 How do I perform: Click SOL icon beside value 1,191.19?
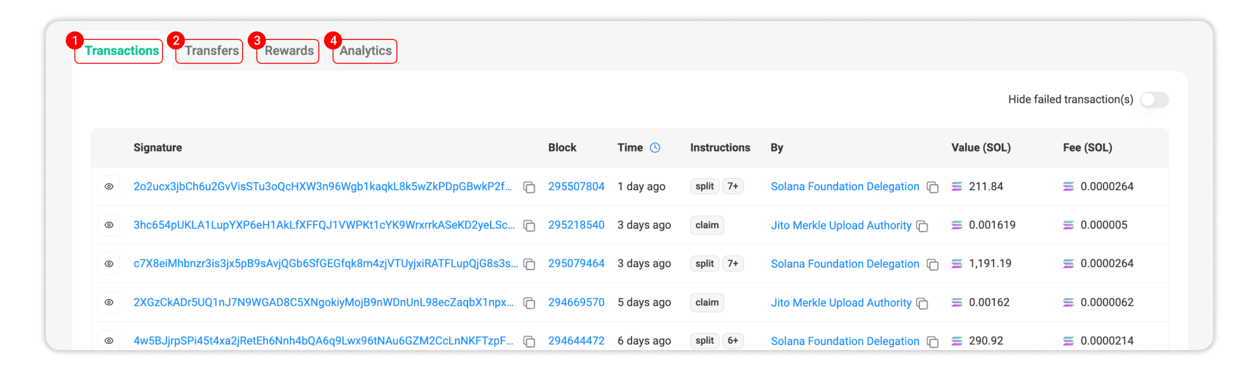pyautogui.click(x=957, y=264)
